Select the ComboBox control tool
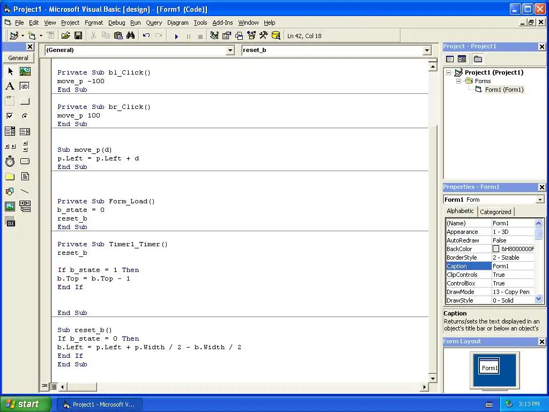Screen dimensions: 549x412 (x=10, y=131)
